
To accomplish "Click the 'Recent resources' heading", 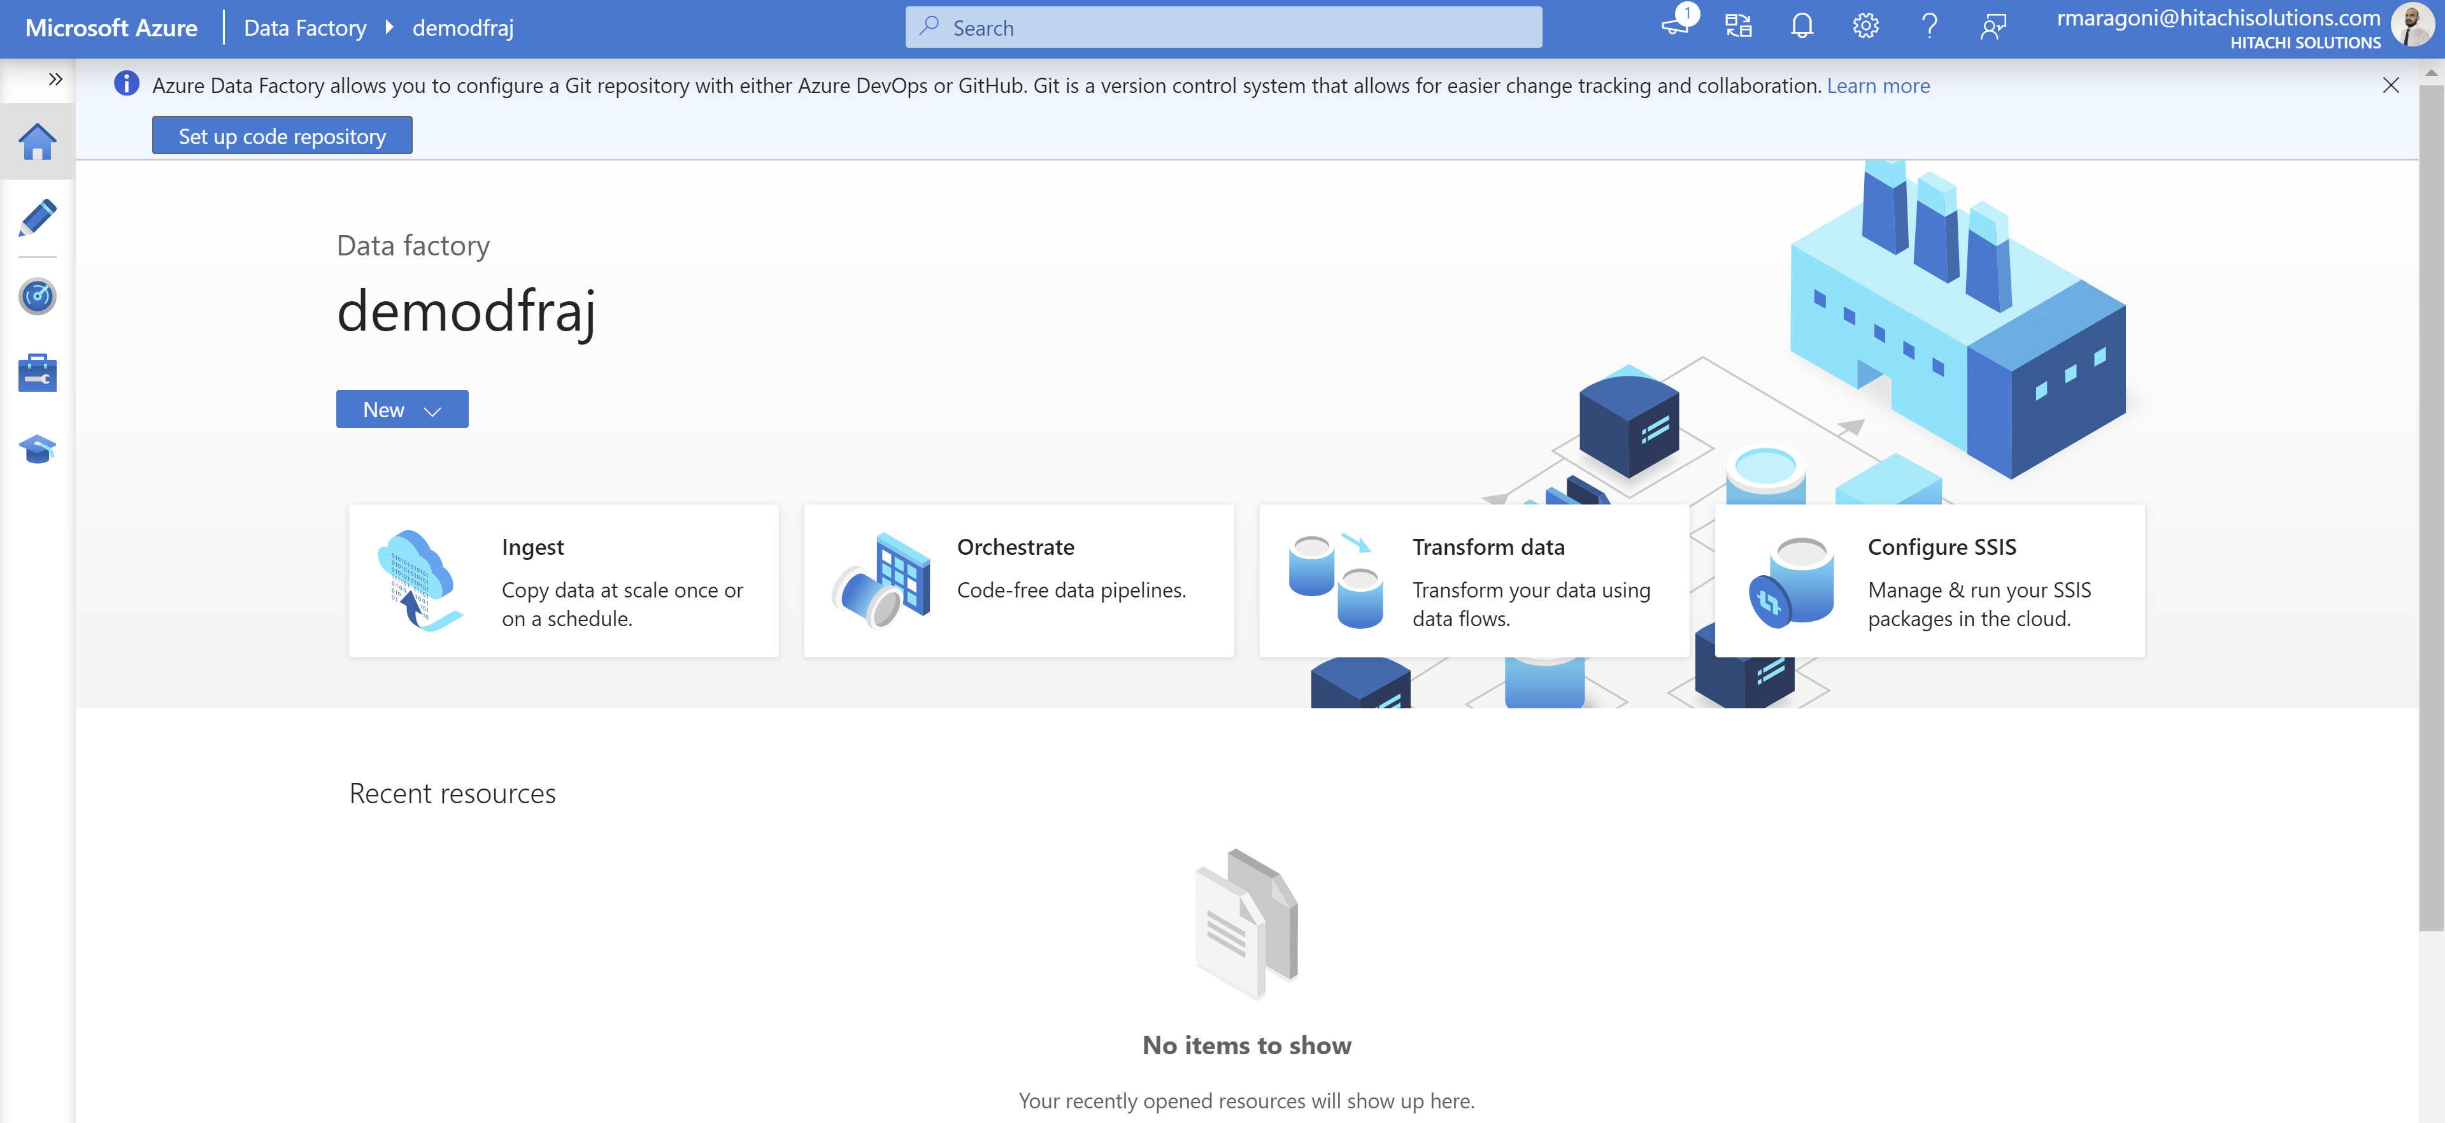I will click(452, 794).
